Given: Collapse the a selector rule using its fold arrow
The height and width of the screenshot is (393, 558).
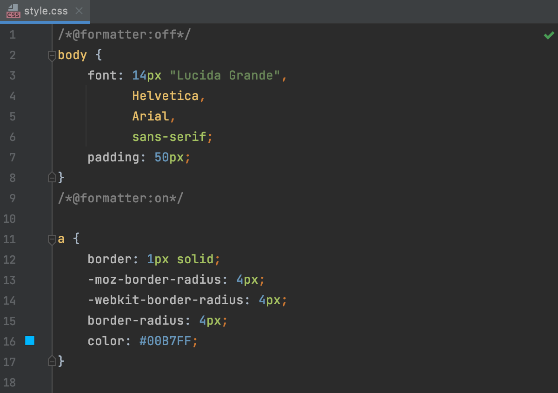Looking at the screenshot, I should (52, 239).
